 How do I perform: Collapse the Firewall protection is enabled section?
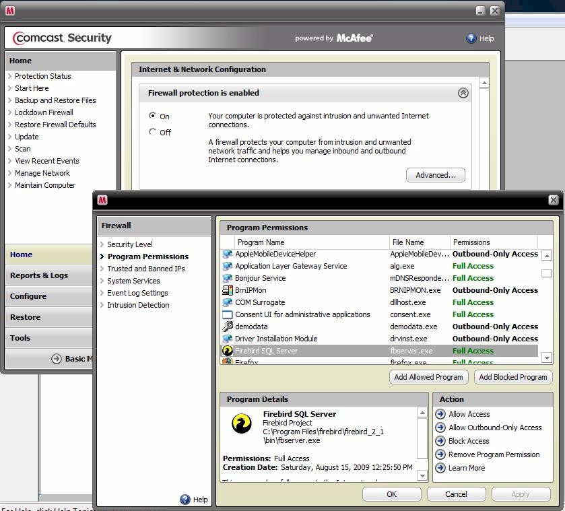point(463,93)
